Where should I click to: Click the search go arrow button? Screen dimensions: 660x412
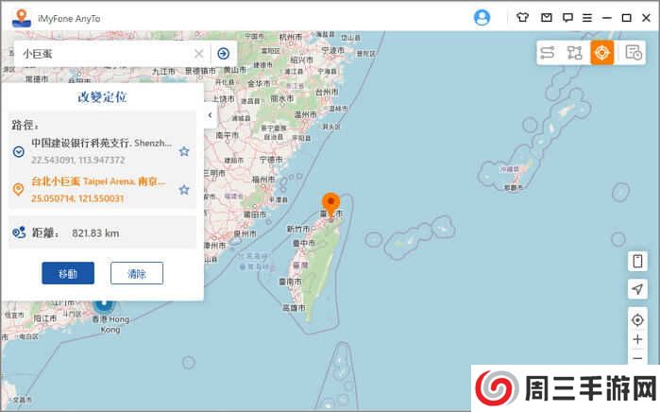(x=224, y=54)
